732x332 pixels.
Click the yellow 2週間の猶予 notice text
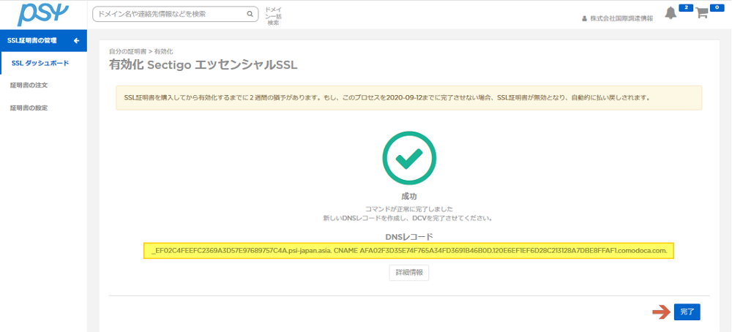coord(387,99)
